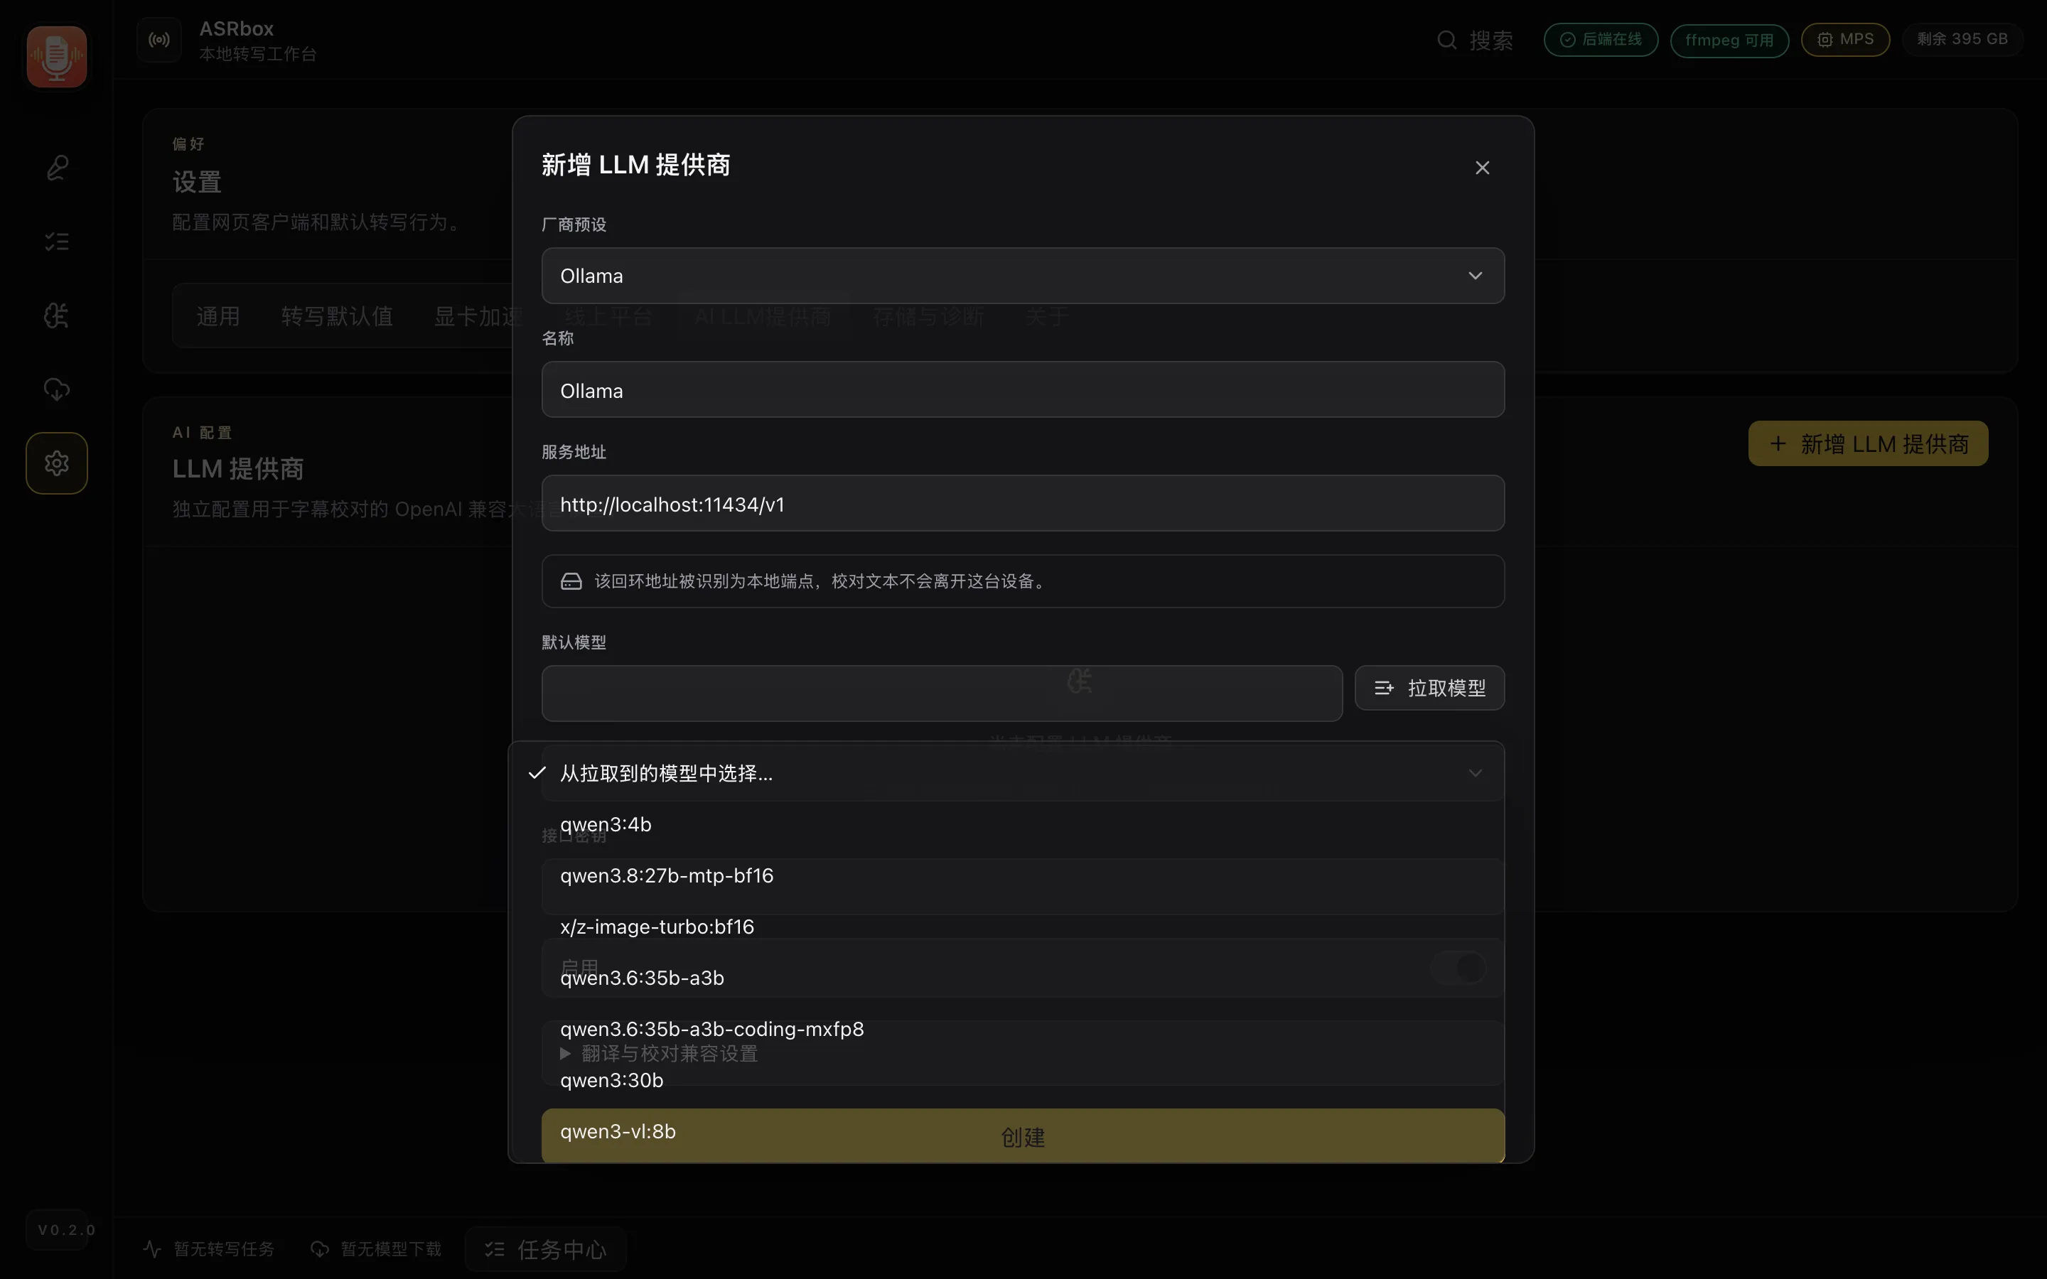Click the ASRbox microphone app logo
Viewport: 2047px width, 1279px height.
point(57,57)
